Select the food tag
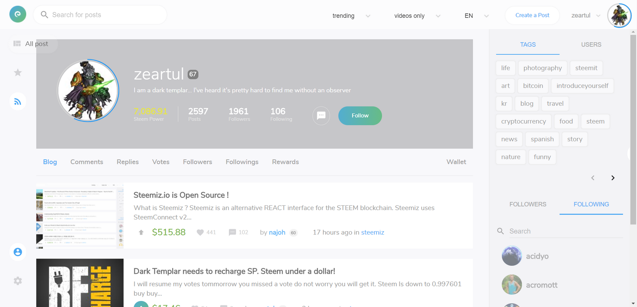This screenshot has width=637, height=307. coord(566,121)
